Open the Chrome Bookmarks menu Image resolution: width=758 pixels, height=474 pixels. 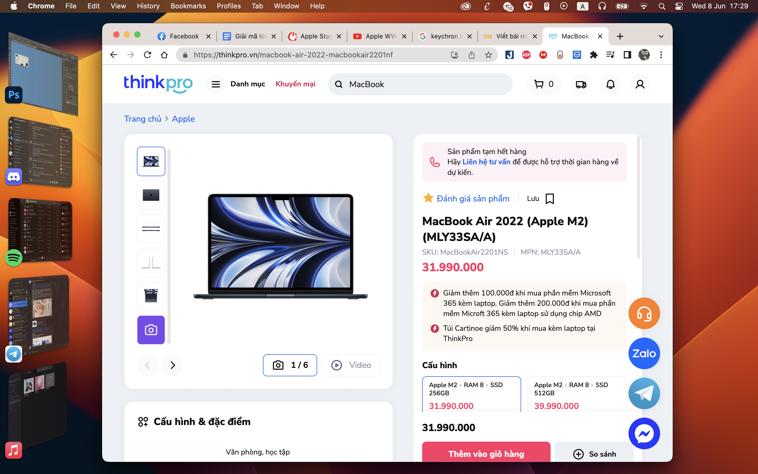pyautogui.click(x=188, y=6)
